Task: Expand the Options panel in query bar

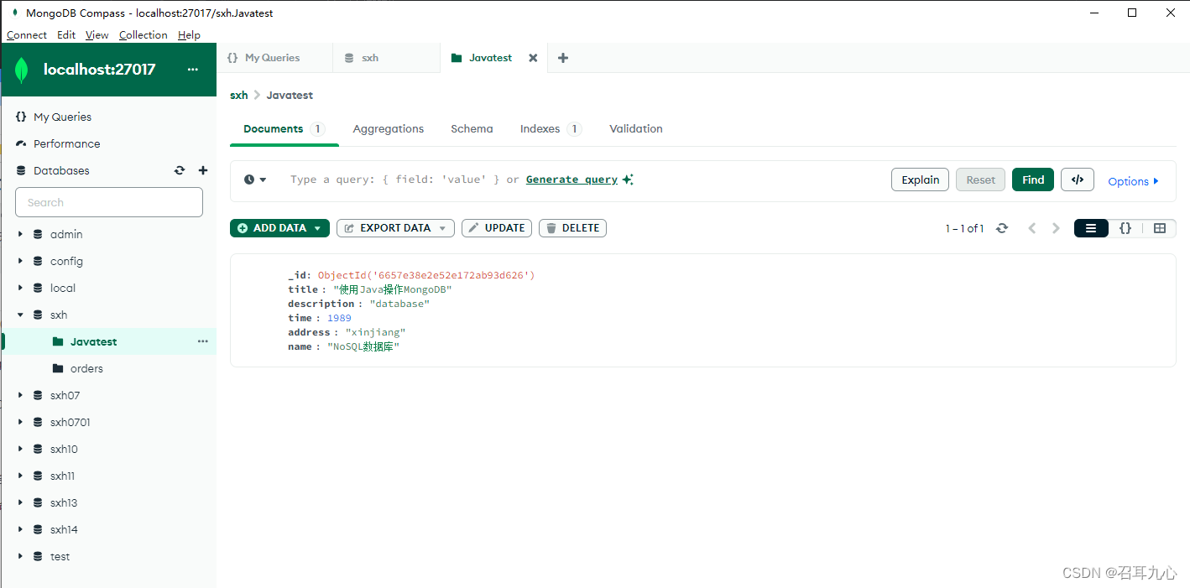Action: pos(1133,180)
